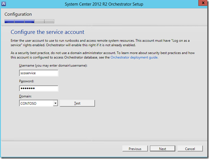Click the Configuration progress bar
The height and width of the screenshot is (159, 209).
[29, 21]
